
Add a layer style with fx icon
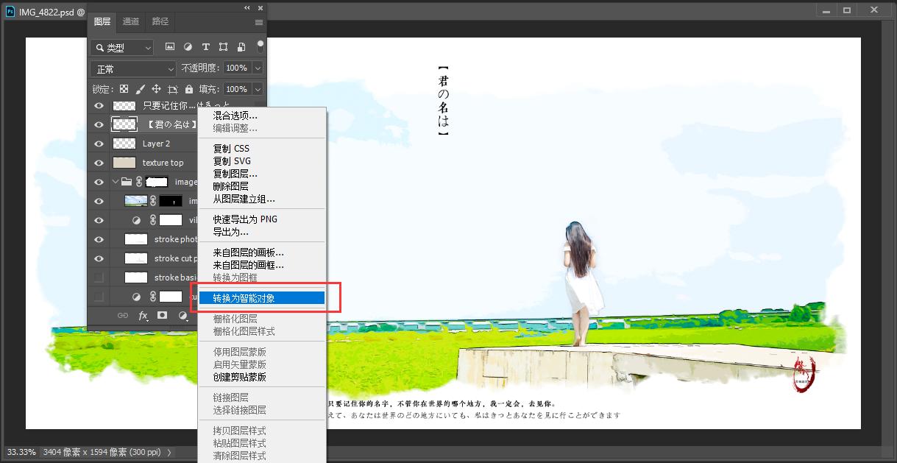pyautogui.click(x=143, y=315)
